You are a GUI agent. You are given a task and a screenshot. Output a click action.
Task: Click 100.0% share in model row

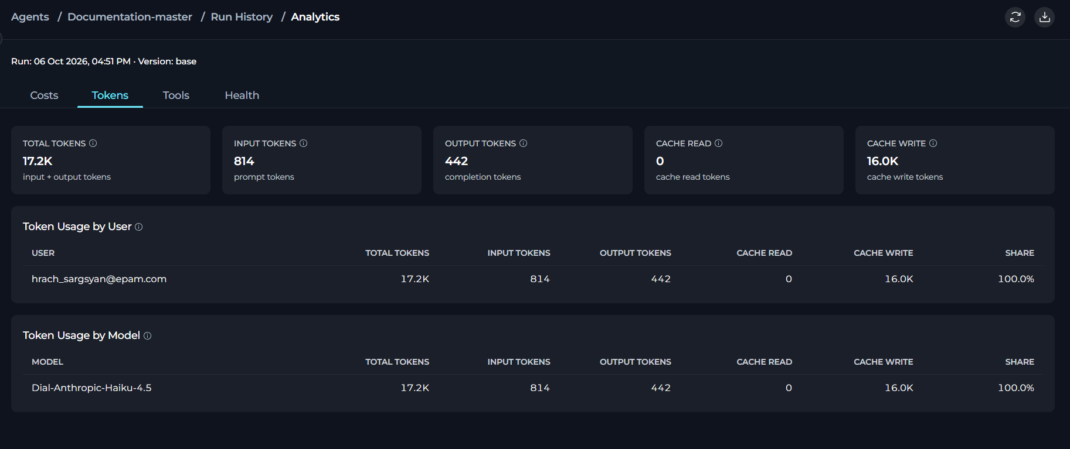[1016, 388]
